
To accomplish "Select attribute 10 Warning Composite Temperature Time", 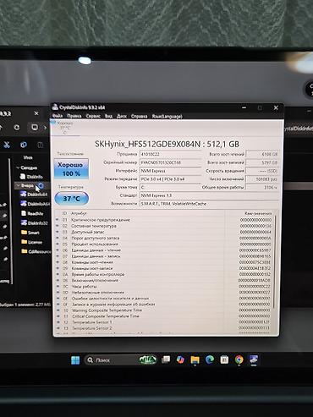I will pyautogui.click(x=163, y=310).
